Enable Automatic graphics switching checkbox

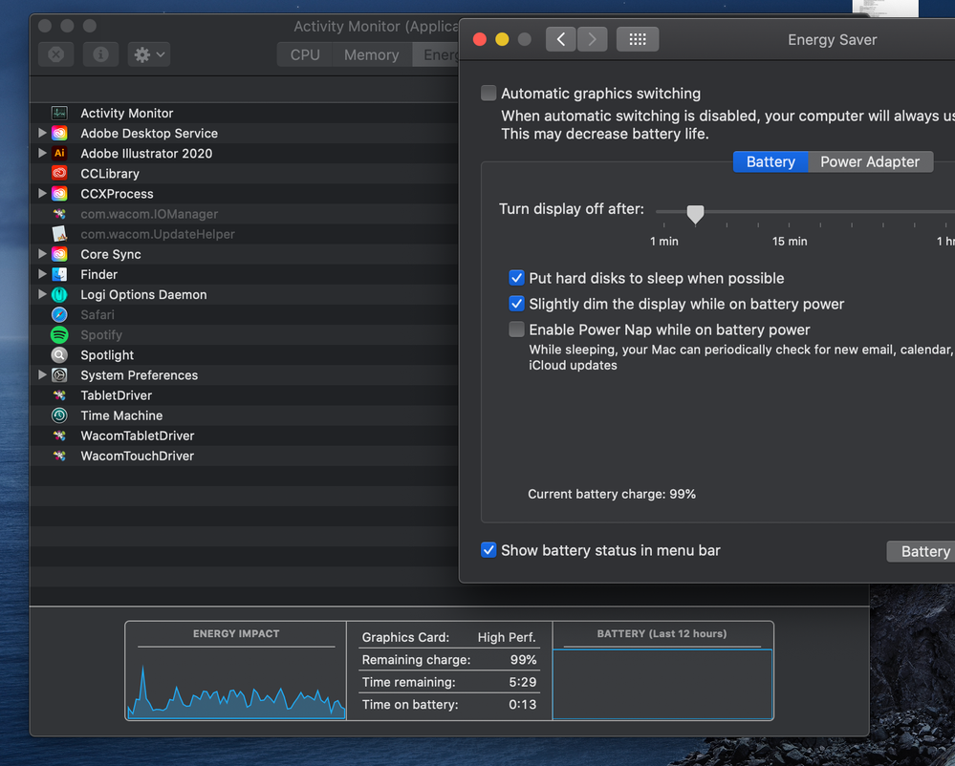(x=488, y=93)
